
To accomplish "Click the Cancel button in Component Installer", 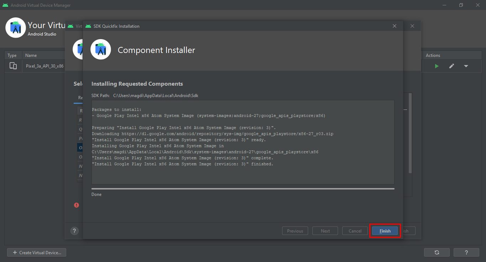I will coord(355,231).
